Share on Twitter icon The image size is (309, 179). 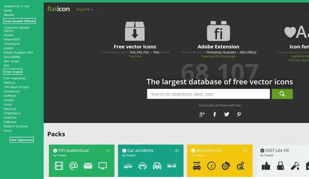[226, 114]
